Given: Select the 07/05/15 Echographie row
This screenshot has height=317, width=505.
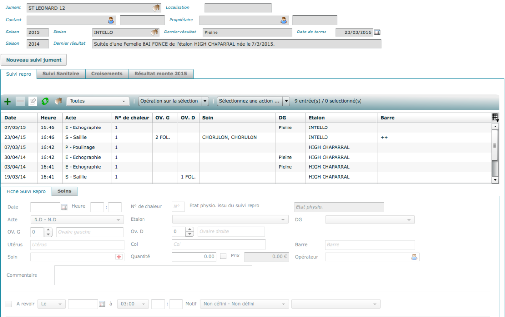Looking at the screenshot, I should click(x=247, y=127).
